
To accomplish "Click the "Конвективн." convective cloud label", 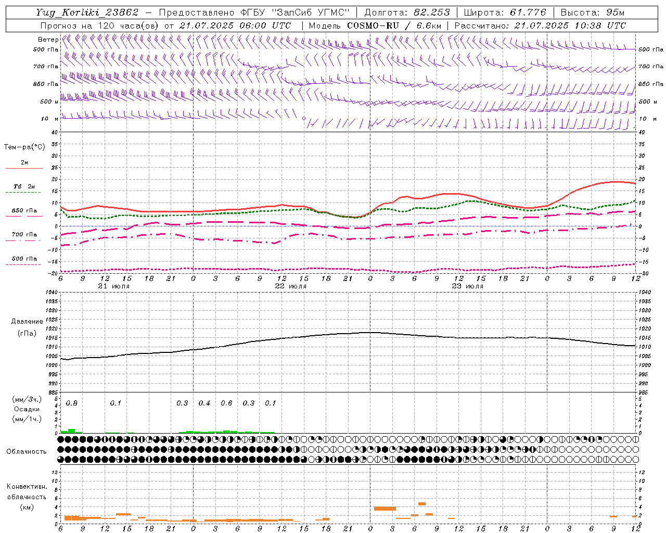I will tap(27, 487).
